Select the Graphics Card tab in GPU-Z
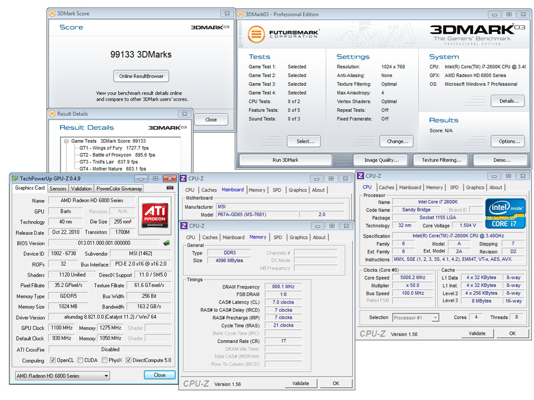 pos(30,188)
